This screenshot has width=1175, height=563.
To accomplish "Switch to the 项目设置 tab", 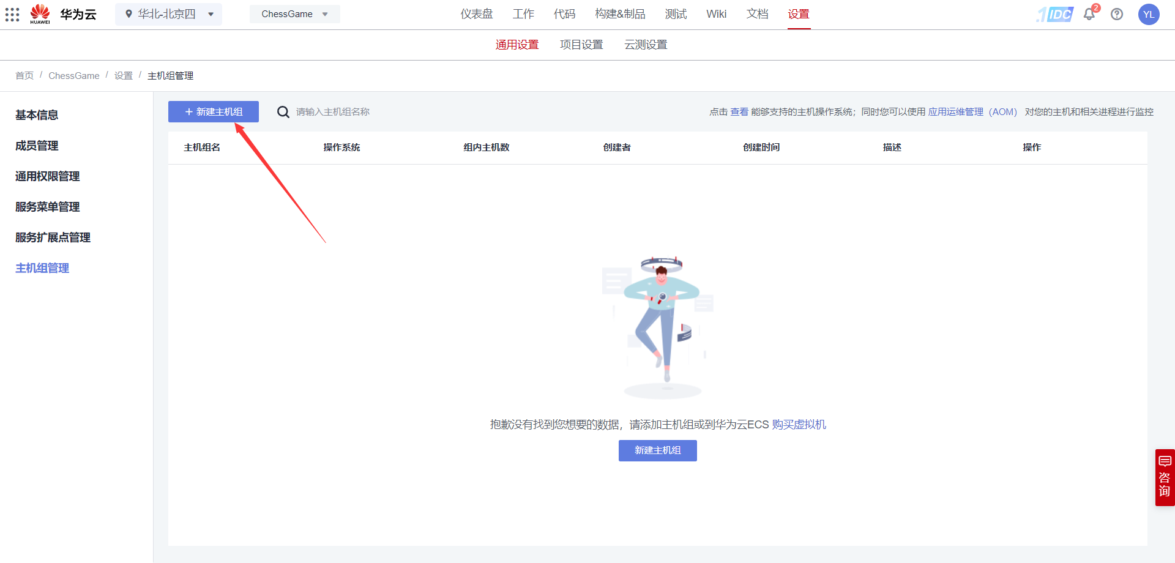I will pyautogui.click(x=581, y=44).
